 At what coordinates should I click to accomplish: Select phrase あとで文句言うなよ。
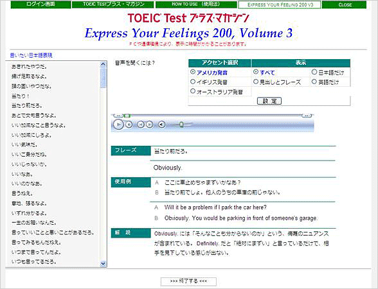pyautogui.click(x=33, y=116)
